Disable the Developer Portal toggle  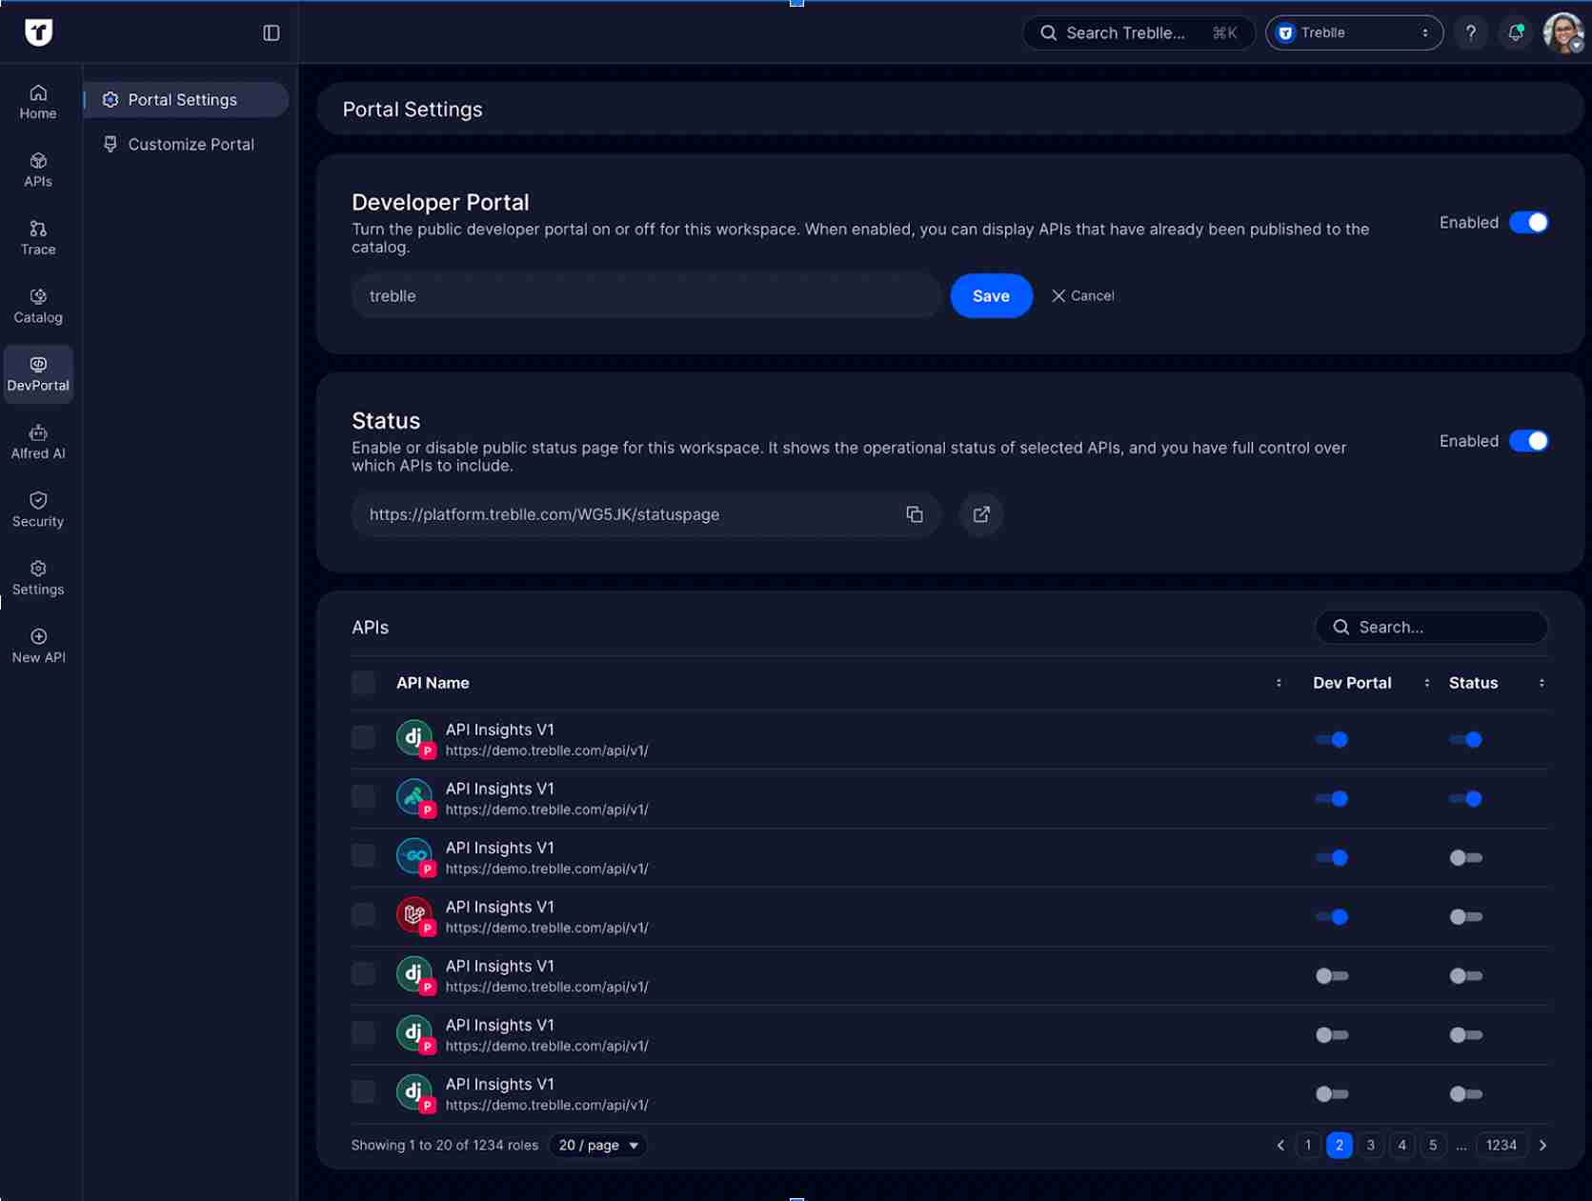pos(1528,223)
